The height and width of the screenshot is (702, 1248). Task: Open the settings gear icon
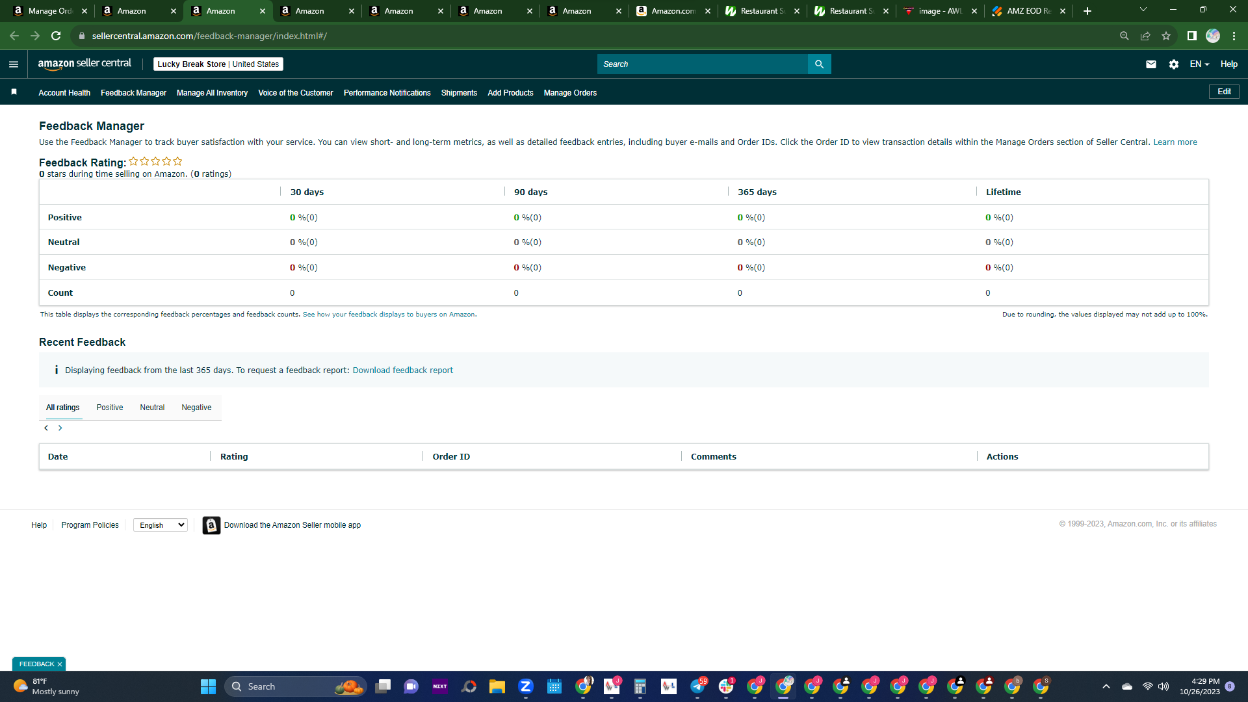[1173, 64]
